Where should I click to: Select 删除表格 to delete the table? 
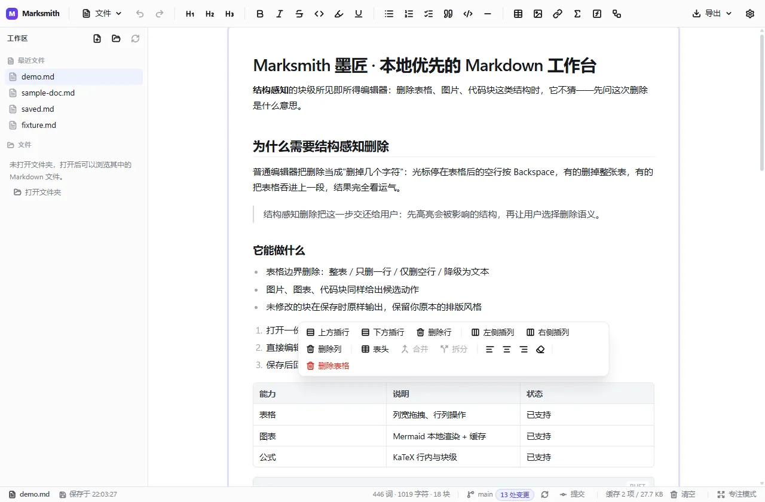tap(328, 366)
